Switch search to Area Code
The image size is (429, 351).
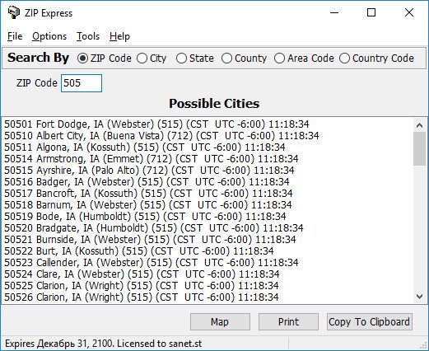(x=304, y=58)
